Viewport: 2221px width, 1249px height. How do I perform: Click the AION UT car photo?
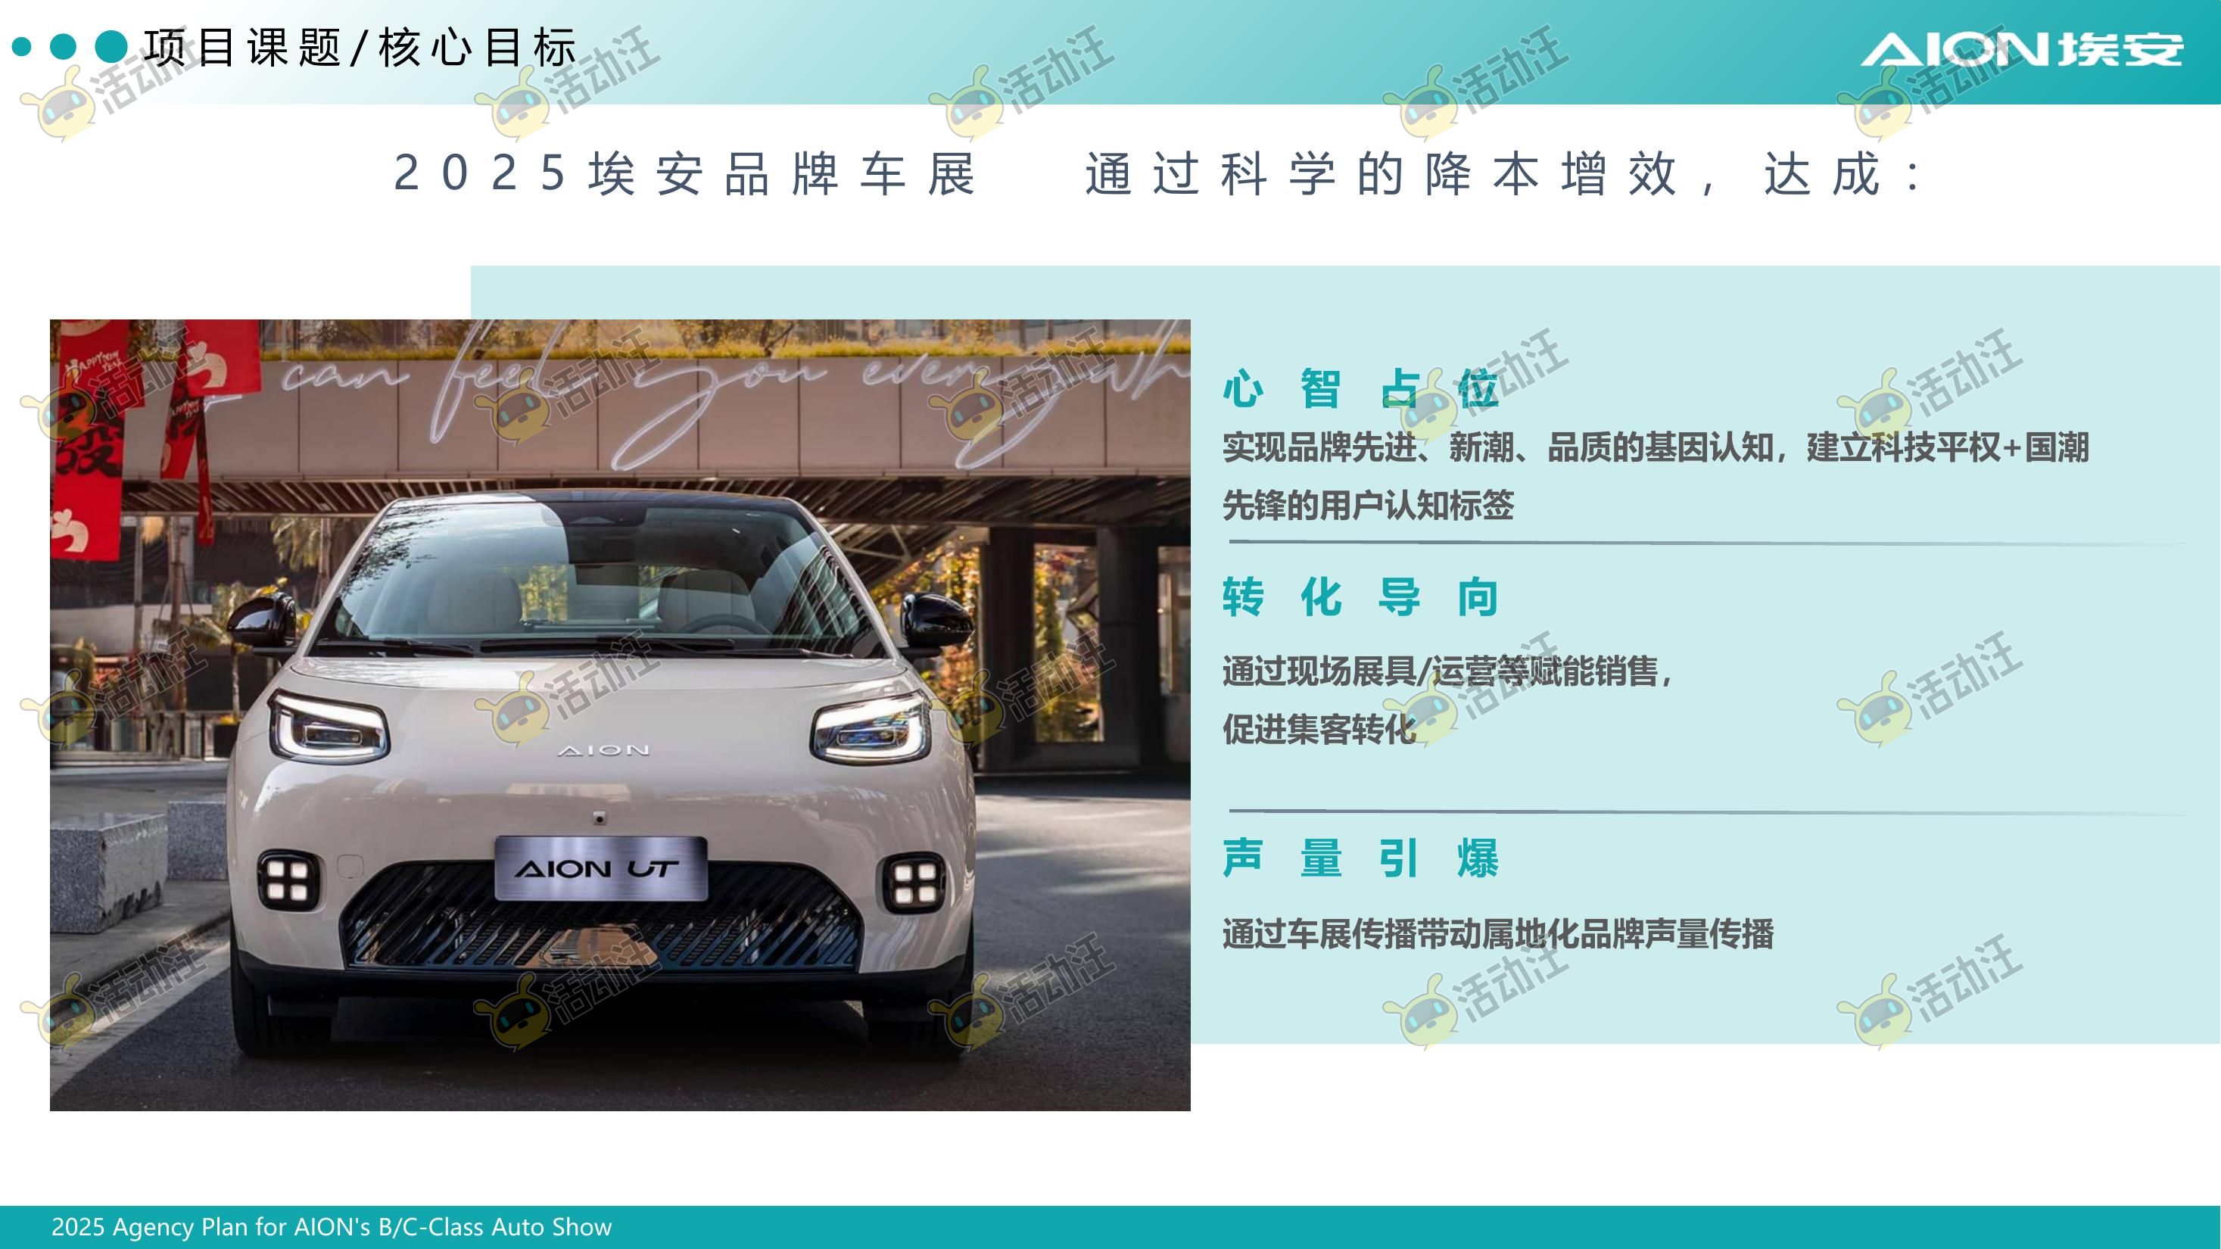tap(620, 715)
